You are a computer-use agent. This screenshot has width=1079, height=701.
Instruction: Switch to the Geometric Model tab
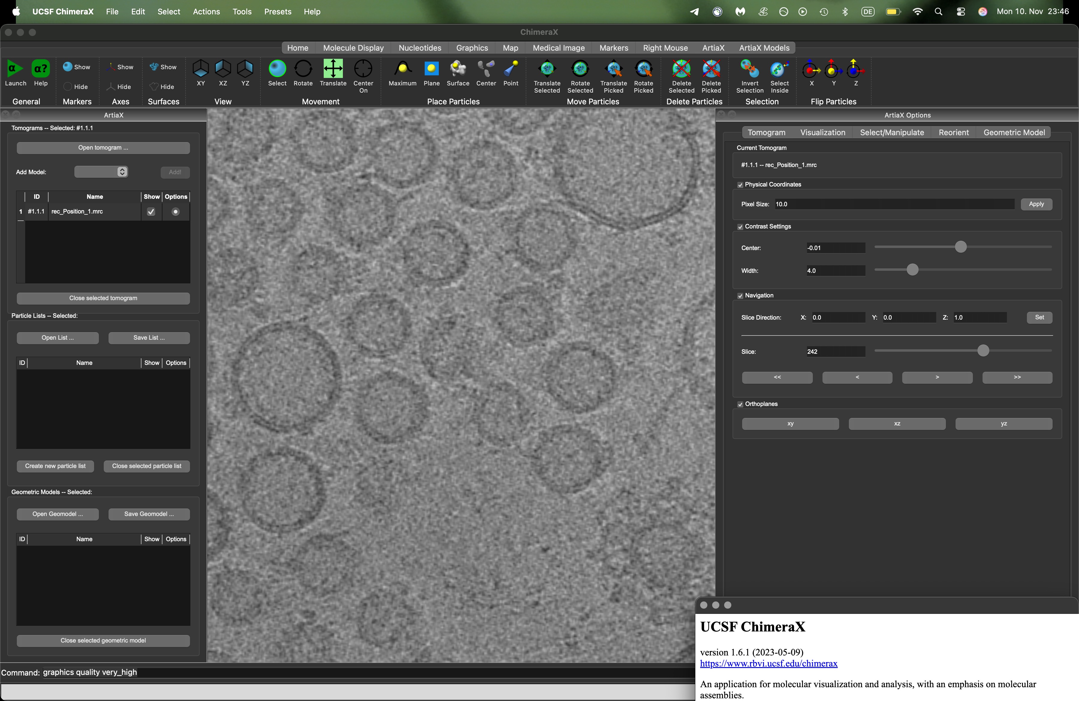click(x=1014, y=133)
